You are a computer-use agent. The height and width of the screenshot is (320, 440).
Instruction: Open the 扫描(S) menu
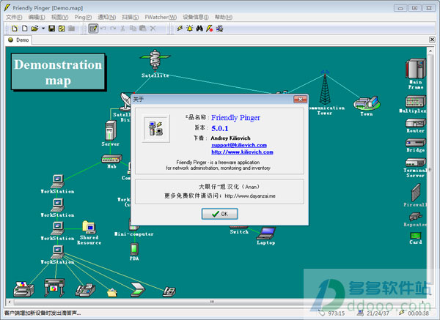[x=131, y=17]
